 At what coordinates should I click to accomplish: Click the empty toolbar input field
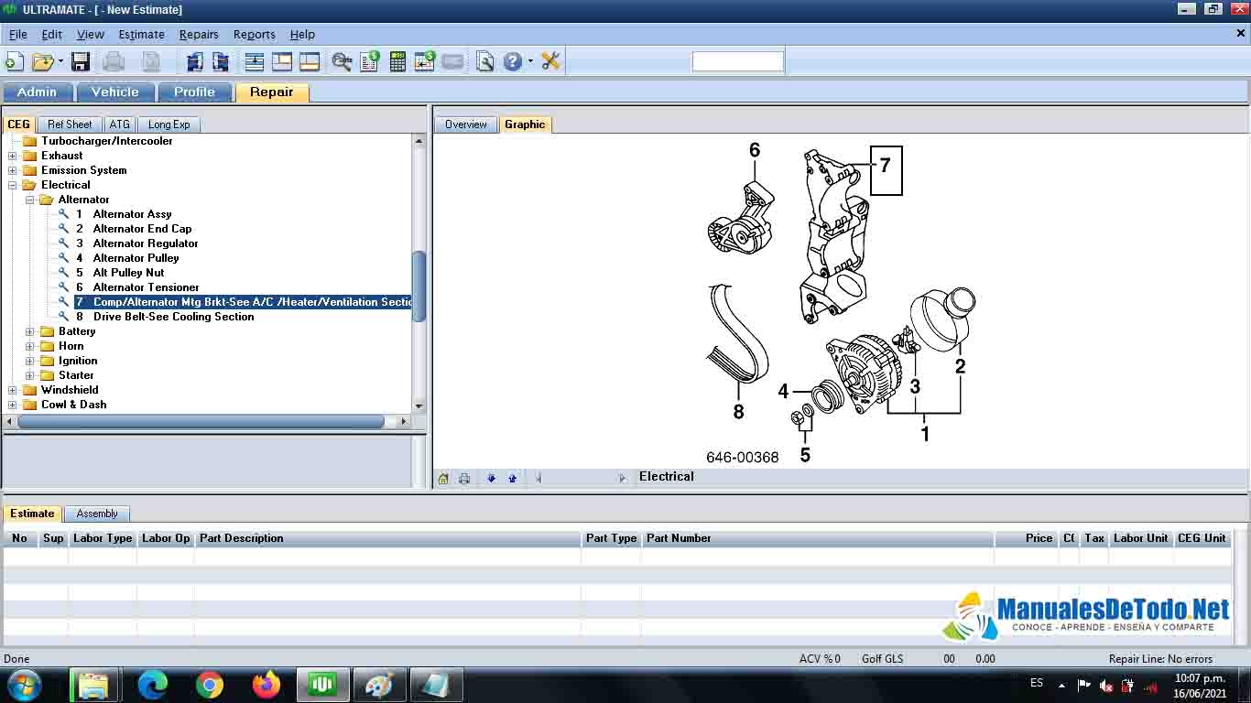738,61
